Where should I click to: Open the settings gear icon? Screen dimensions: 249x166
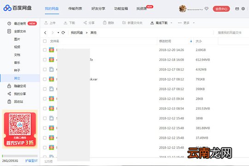(x=243, y=9)
